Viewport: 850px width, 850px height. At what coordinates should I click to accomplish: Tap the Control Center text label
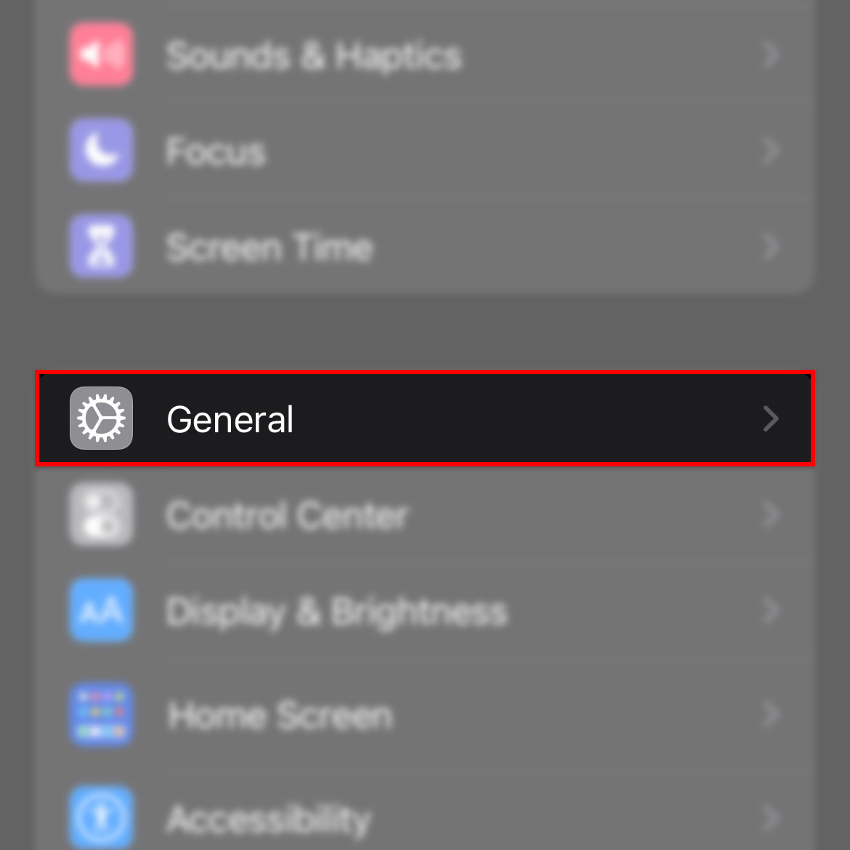pos(287,515)
